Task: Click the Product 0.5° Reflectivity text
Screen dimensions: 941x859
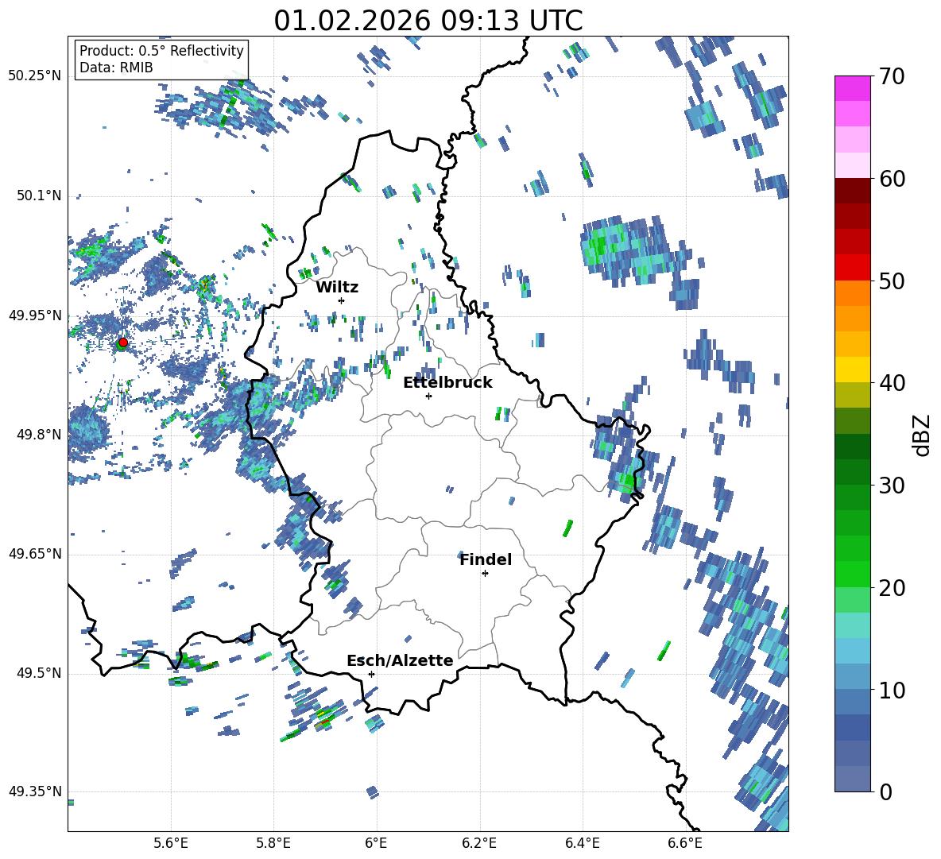Action: (x=161, y=51)
